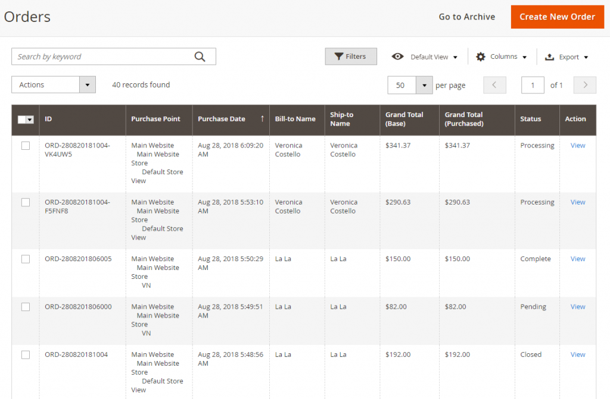This screenshot has height=399, width=610.
Task: Click the Columns gear icon
Action: pyautogui.click(x=481, y=56)
